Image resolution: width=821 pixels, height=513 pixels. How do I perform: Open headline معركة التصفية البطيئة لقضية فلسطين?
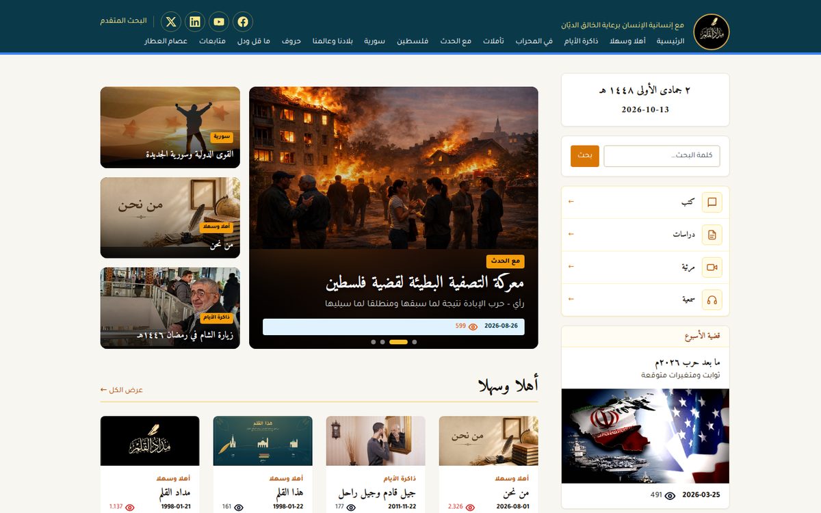[425, 282]
